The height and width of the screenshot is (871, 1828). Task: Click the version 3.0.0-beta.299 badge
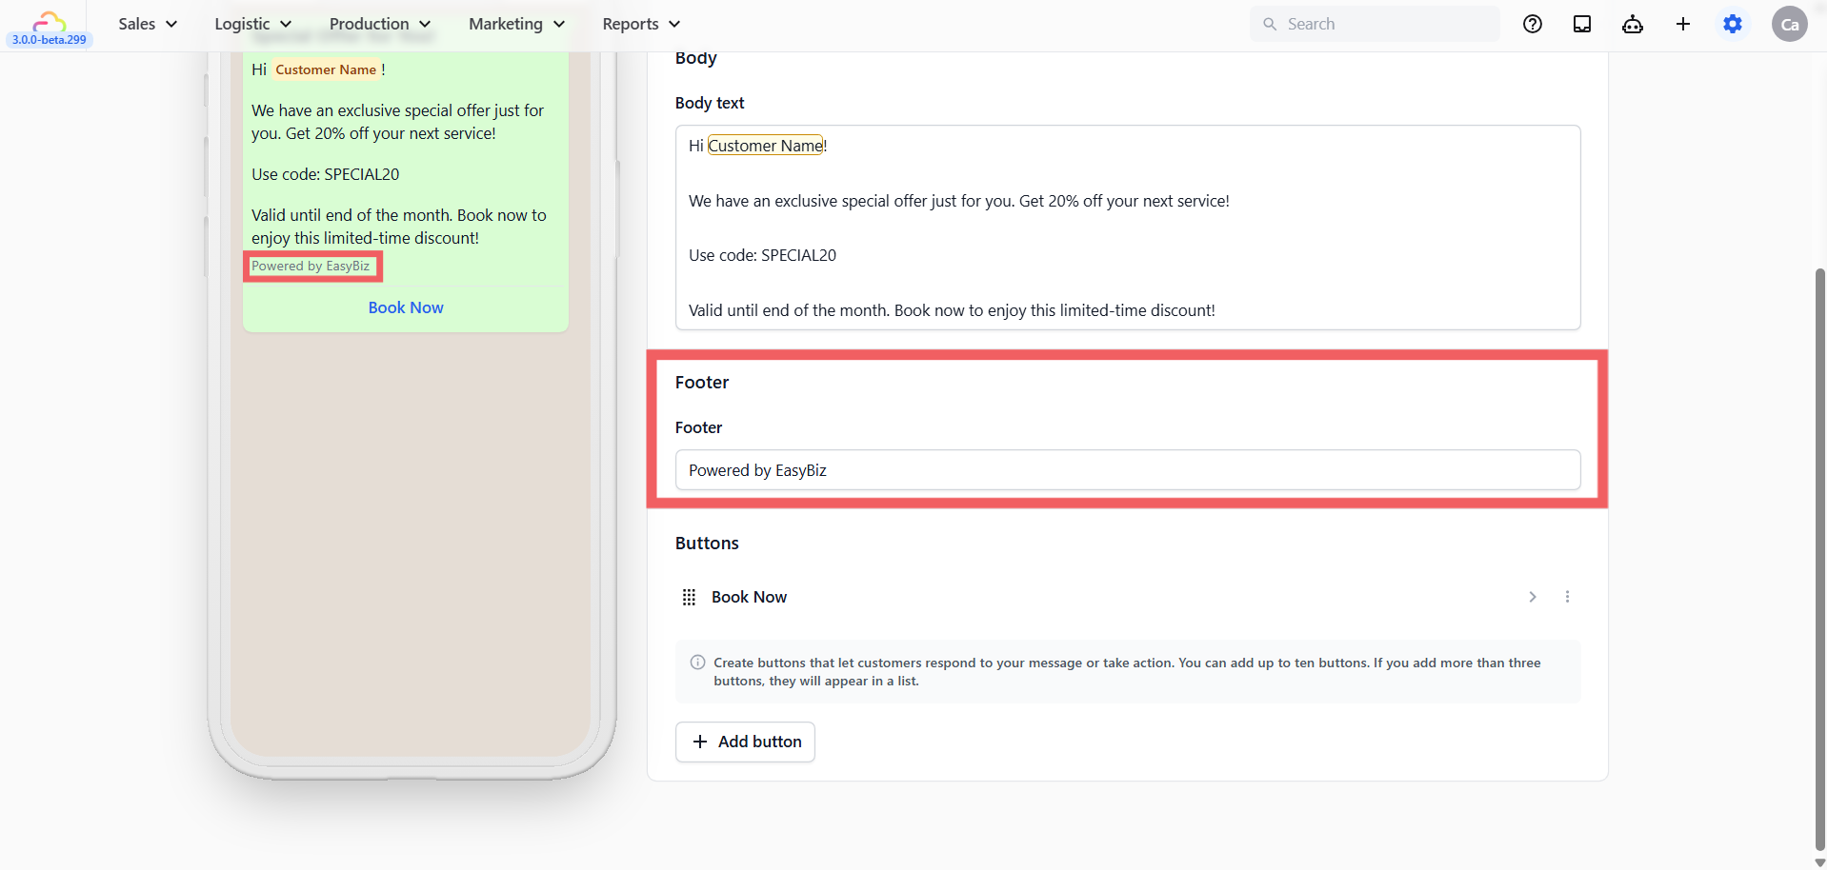(50, 40)
